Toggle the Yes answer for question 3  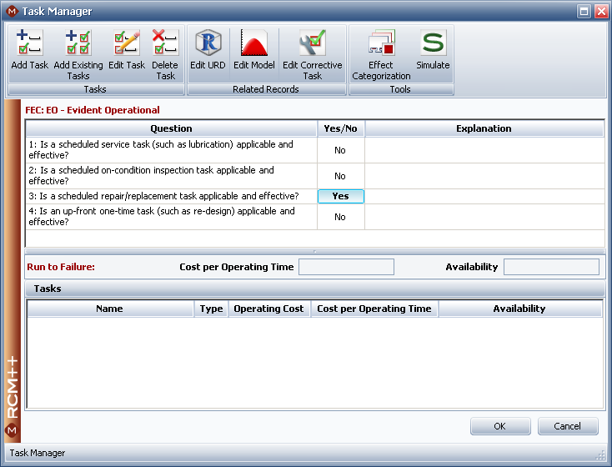tap(340, 196)
